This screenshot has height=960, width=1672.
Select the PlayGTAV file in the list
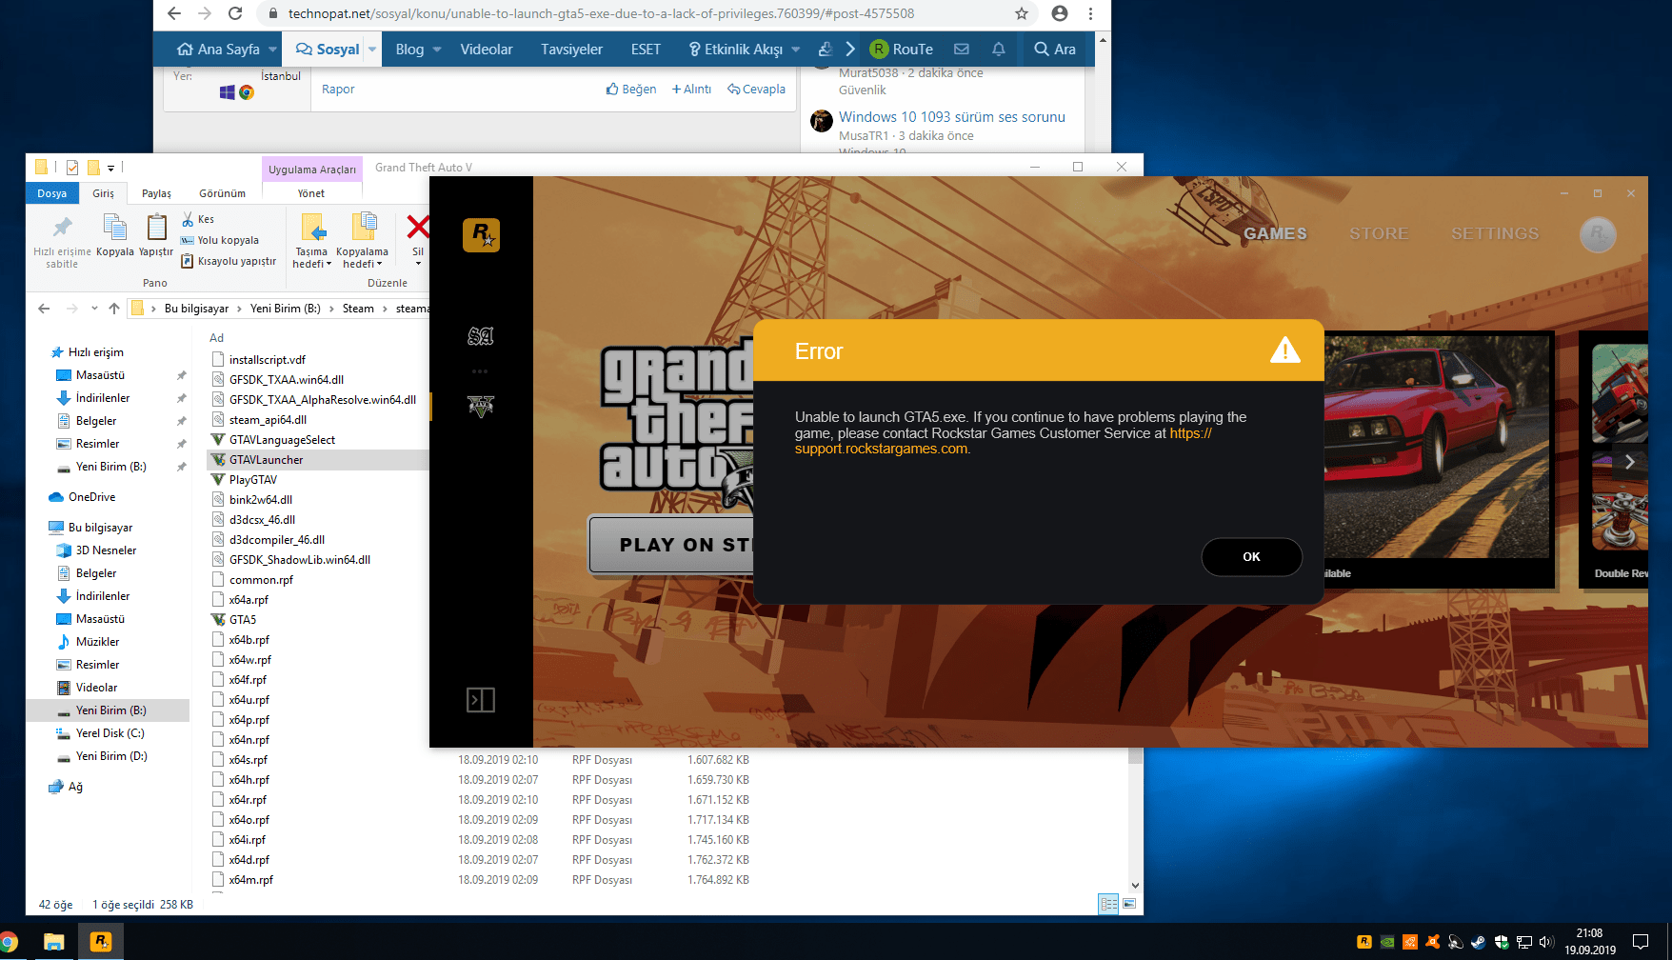[253, 480]
